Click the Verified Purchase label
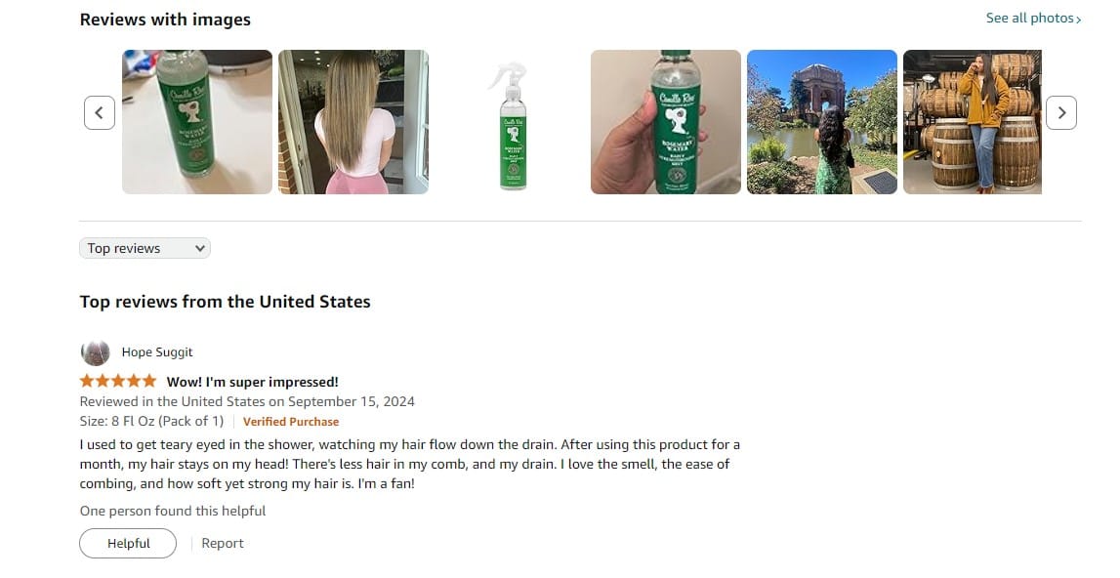Viewport: 1120px width, 578px height. pos(291,422)
